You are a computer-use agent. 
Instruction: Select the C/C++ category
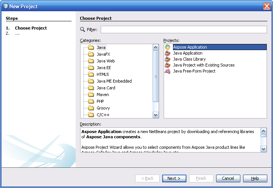tap(103, 115)
